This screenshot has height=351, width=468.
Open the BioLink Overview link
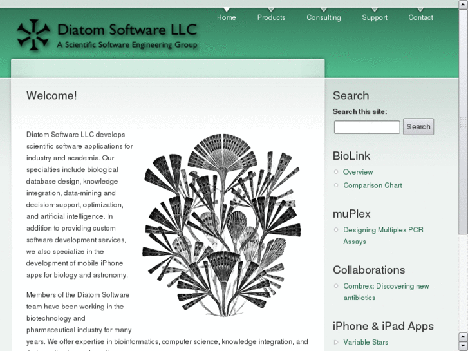click(357, 172)
